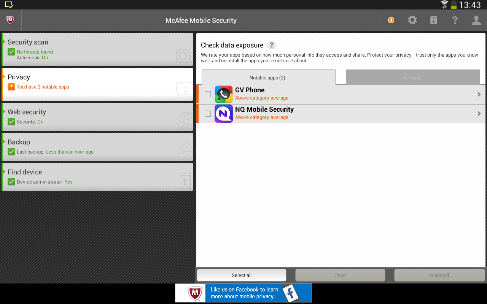Show help for Check data exposure
Viewport: 487px width, 304px height.
272,45
